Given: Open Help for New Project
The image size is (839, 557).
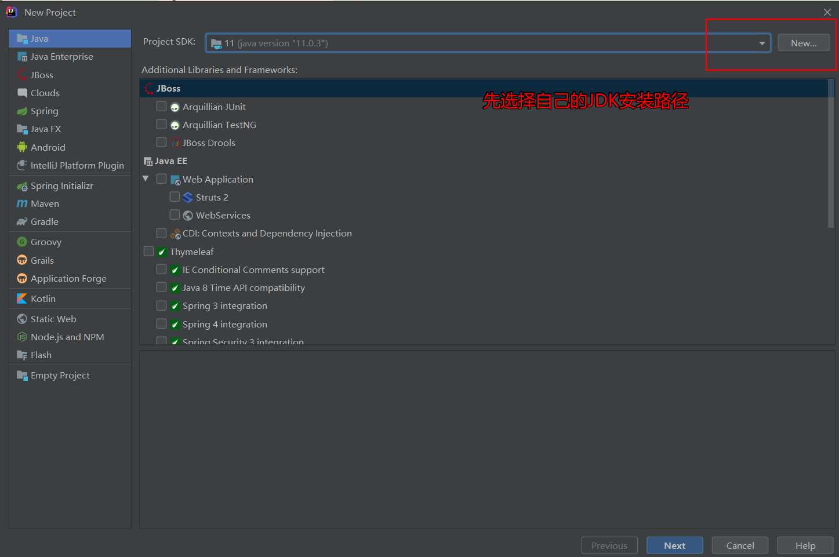Looking at the screenshot, I should point(805,545).
